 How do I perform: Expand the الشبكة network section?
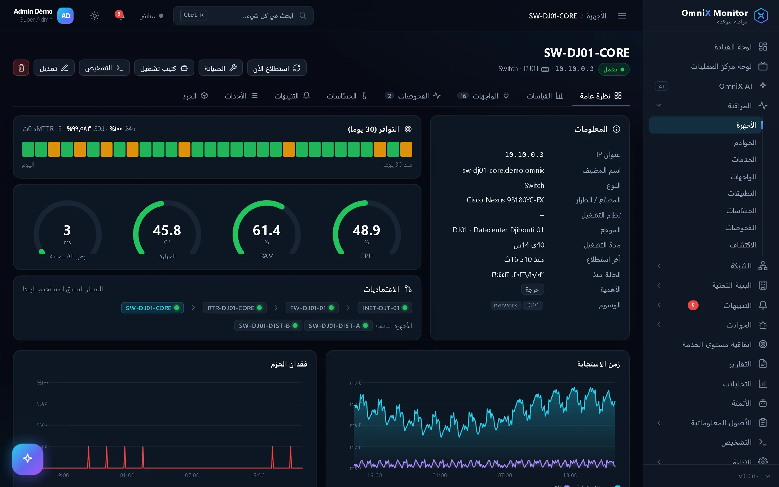659,266
